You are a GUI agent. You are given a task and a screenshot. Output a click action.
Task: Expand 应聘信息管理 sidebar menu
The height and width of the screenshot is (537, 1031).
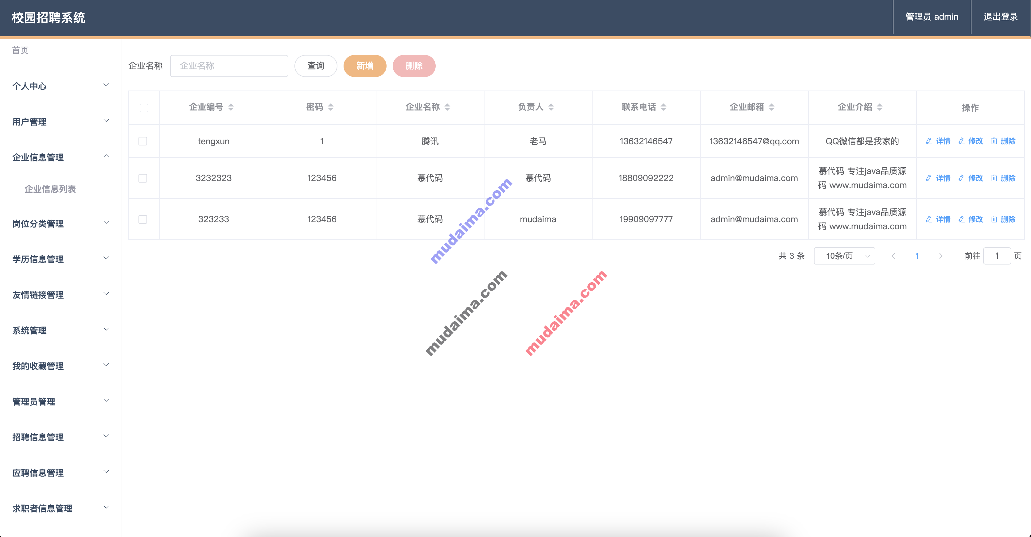pos(61,473)
